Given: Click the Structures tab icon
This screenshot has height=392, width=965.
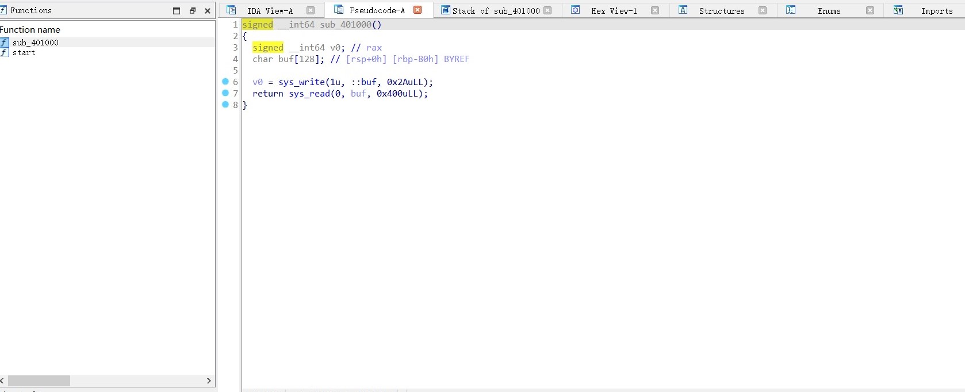Looking at the screenshot, I should 683,10.
